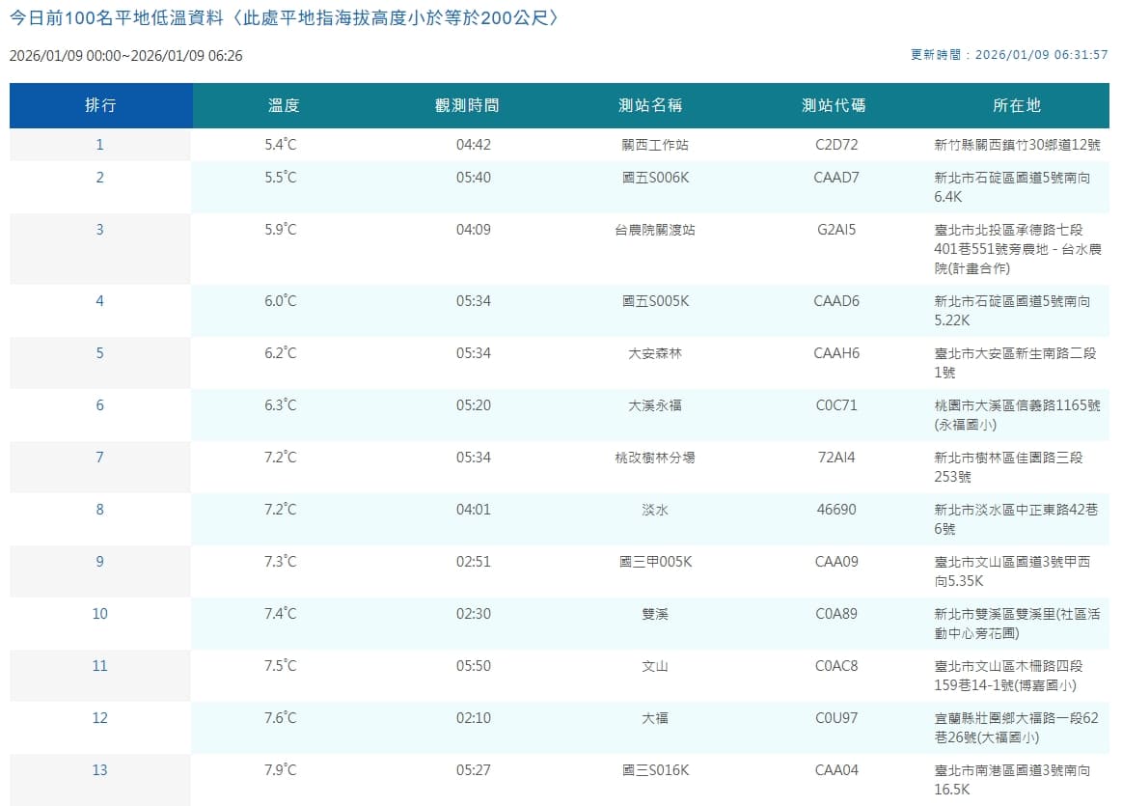Click rank number 13 cell
The image size is (1122, 806).
point(100,780)
